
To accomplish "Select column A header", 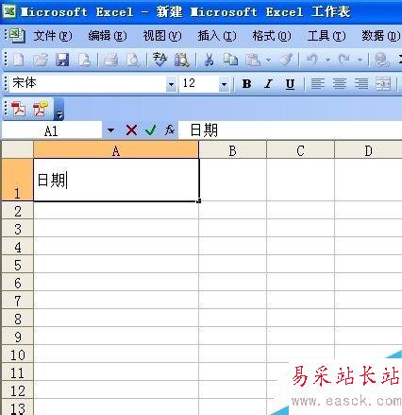I will point(116,150).
